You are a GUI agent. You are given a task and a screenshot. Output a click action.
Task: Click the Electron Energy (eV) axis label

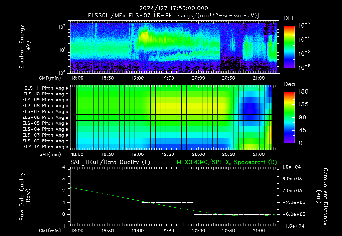pyautogui.click(x=25, y=47)
